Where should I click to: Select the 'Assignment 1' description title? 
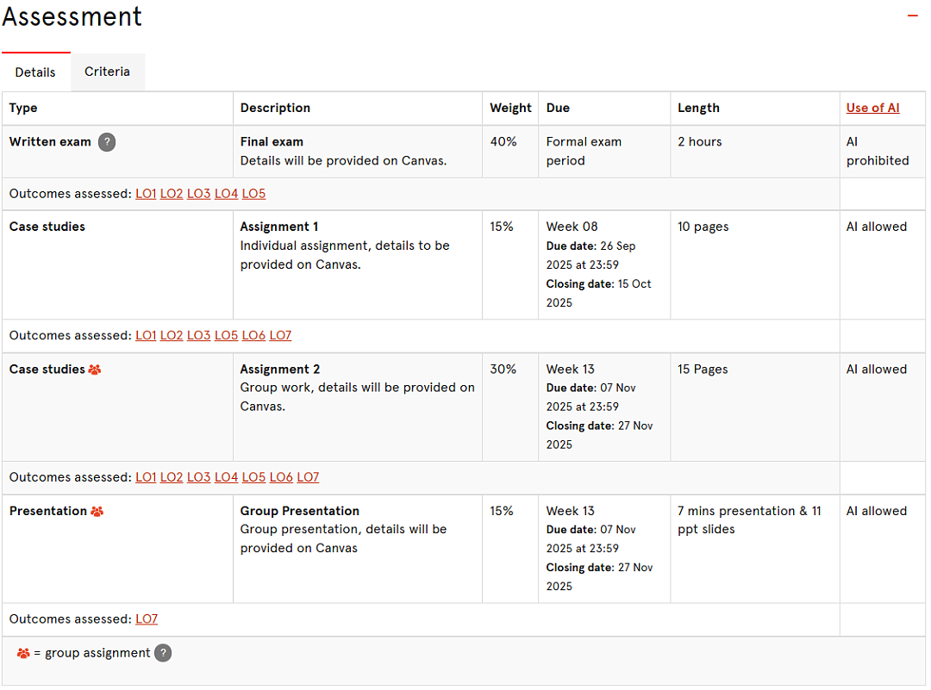click(x=279, y=227)
